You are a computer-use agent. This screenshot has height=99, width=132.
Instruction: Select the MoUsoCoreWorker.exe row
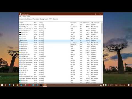(x=60, y=79)
